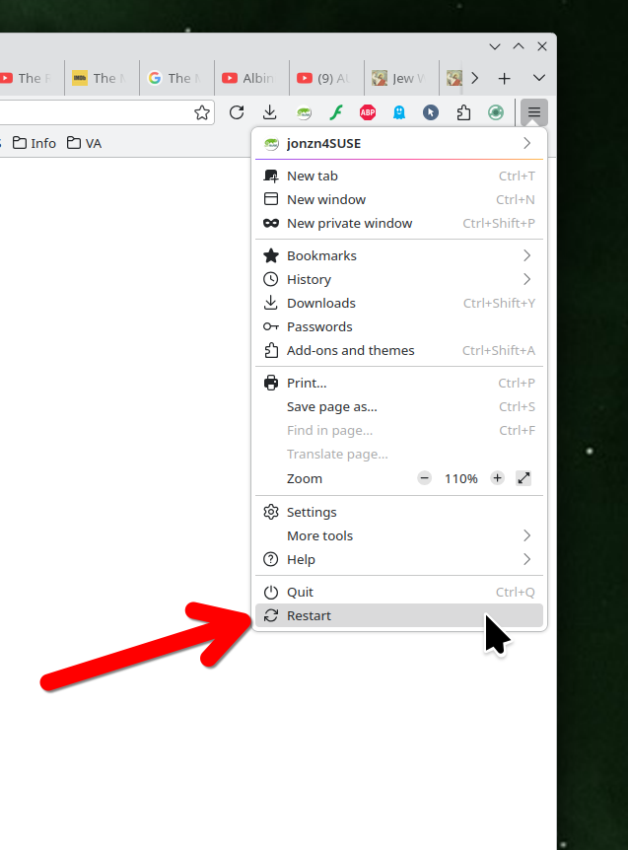Image resolution: width=628 pixels, height=850 pixels.
Task: Open the Extensions puzzle piece icon
Action: tap(463, 112)
